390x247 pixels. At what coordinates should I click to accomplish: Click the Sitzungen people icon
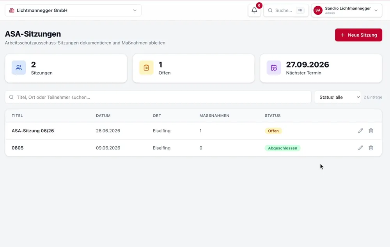point(19,68)
